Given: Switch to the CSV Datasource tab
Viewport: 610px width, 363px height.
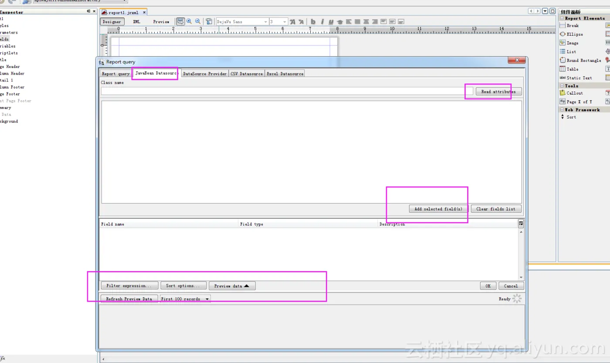Looking at the screenshot, I should coord(247,74).
